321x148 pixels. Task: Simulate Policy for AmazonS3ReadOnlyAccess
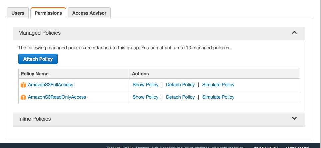coord(218,97)
